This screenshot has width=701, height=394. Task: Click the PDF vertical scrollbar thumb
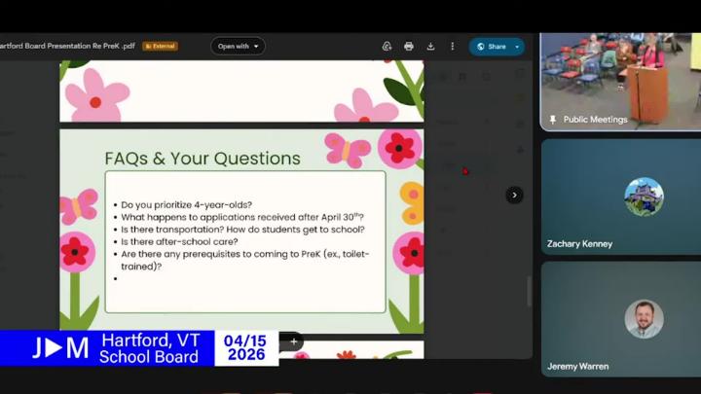(530, 292)
